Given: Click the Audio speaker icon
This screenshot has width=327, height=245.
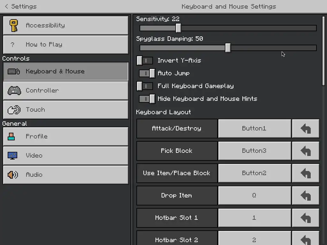Looking at the screenshot, I should (x=13, y=174).
